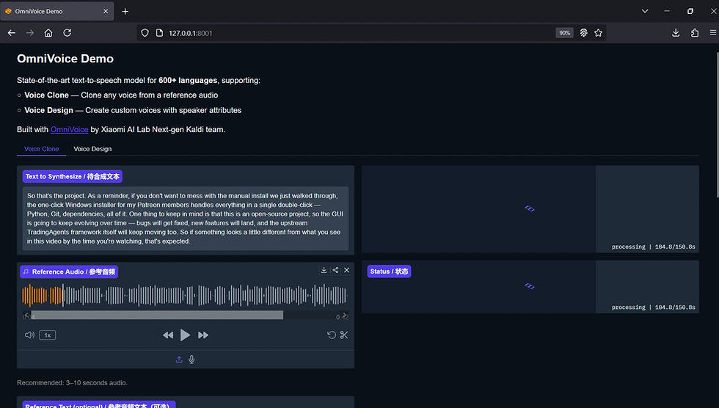Open a new browser tab

[125, 12]
